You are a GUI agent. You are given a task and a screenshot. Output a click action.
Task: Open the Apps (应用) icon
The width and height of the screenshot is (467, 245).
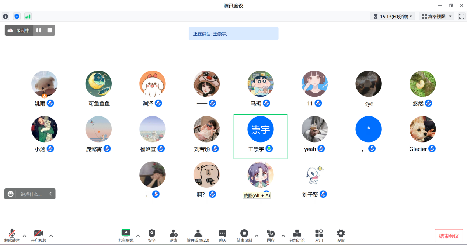(x=319, y=235)
